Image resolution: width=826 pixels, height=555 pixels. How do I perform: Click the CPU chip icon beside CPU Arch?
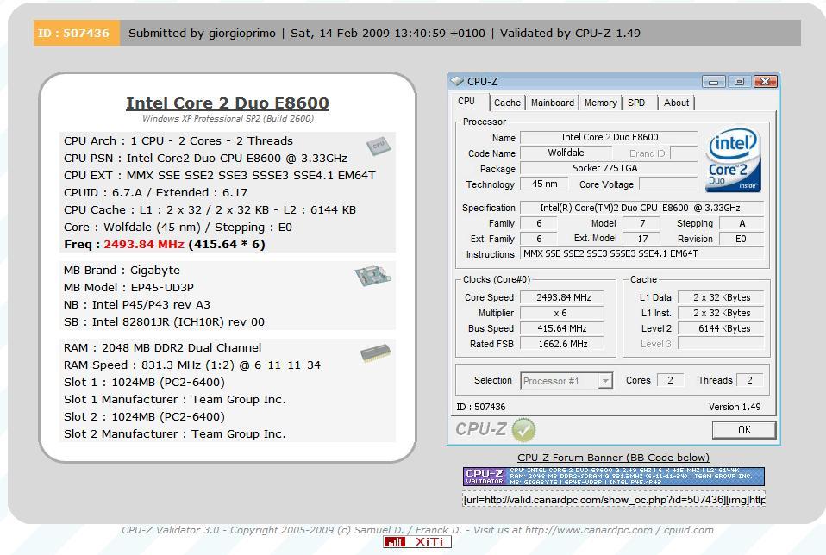point(379,146)
